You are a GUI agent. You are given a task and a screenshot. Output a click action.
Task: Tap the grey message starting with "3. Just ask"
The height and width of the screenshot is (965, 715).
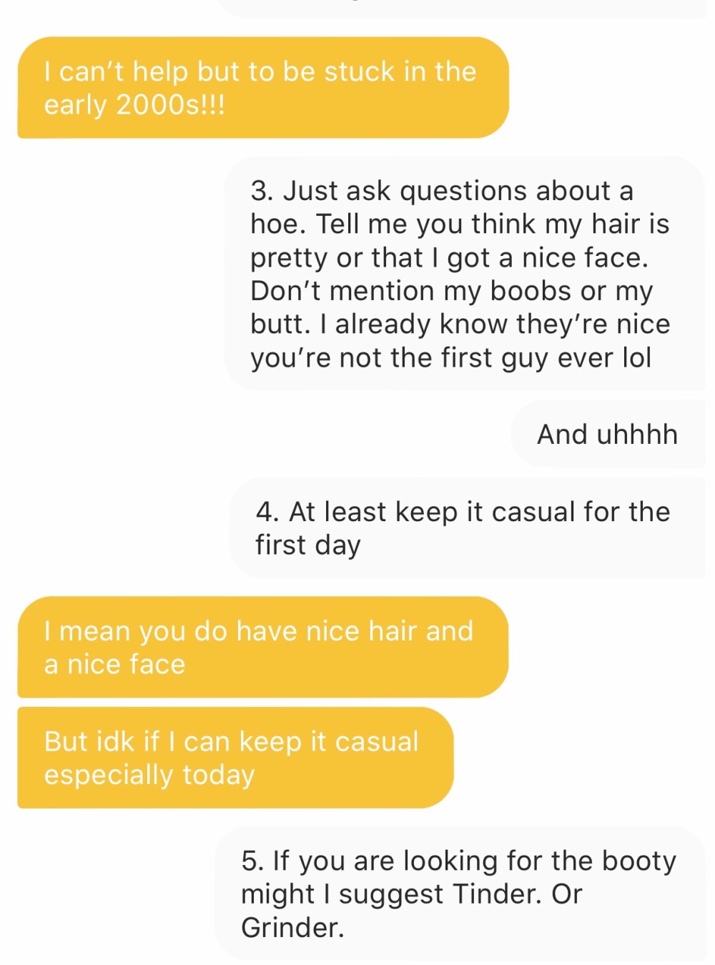(x=463, y=274)
